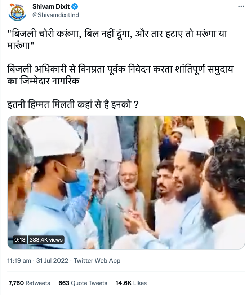
Task: Click the tweet paragraph beginning 'बिजली अधिकारी'
Action: (120, 74)
